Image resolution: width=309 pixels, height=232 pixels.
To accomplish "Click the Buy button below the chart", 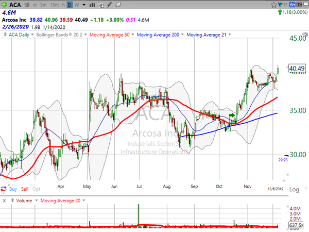I will pos(13,189).
